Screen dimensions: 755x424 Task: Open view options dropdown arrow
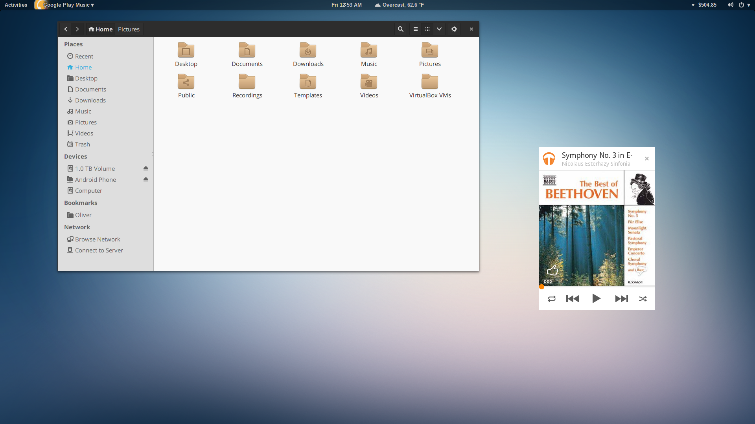coord(439,29)
